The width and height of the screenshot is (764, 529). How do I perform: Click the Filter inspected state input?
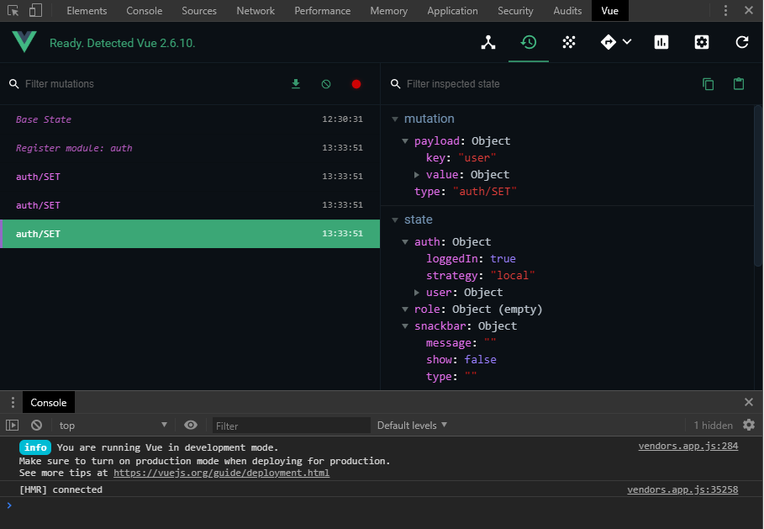[x=545, y=84]
